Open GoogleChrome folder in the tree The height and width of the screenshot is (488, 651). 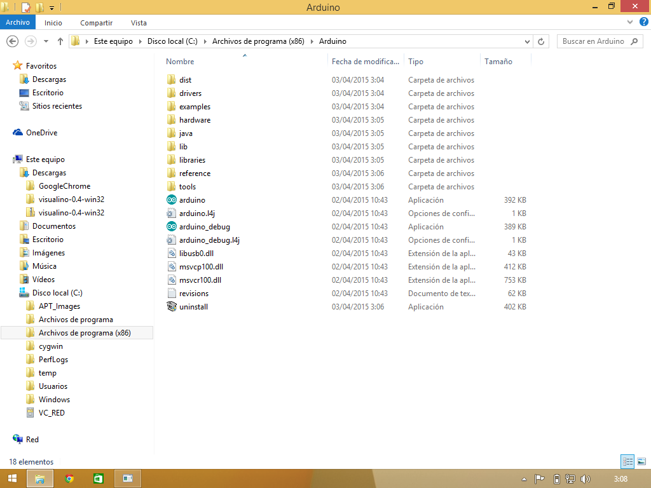pyautogui.click(x=64, y=186)
